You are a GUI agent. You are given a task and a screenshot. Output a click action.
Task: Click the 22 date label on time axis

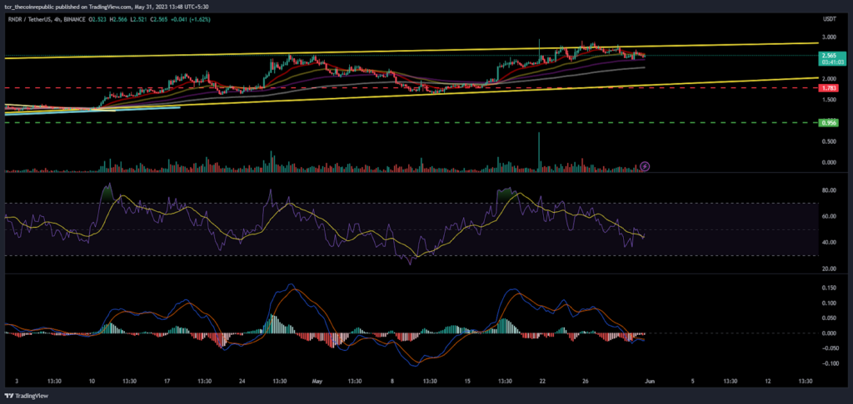pos(541,382)
